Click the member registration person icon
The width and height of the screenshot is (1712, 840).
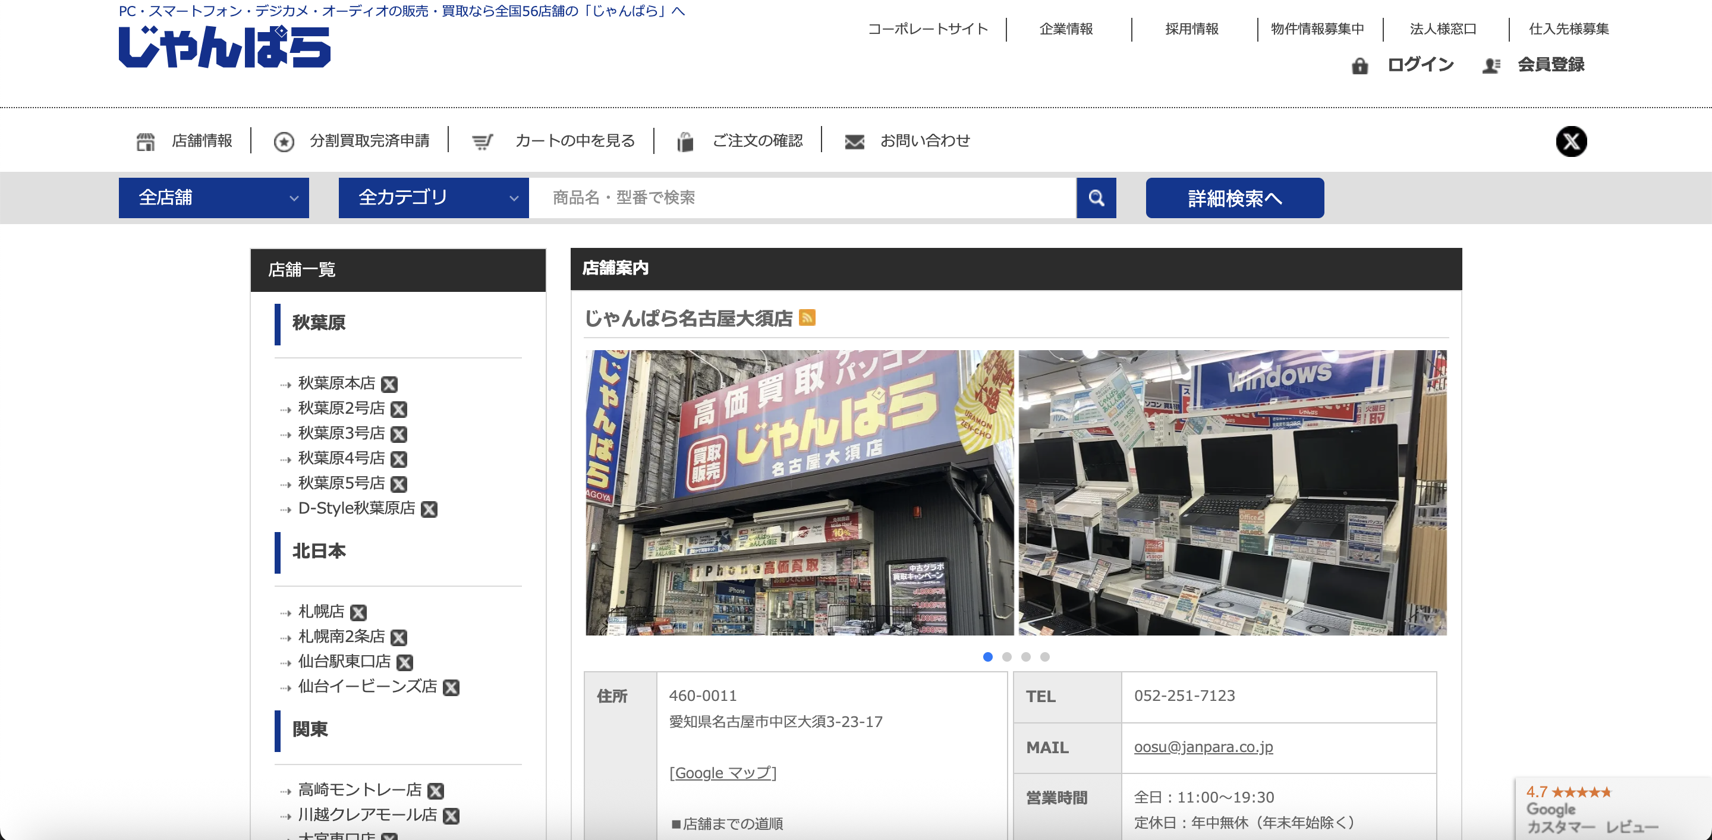1491,65
